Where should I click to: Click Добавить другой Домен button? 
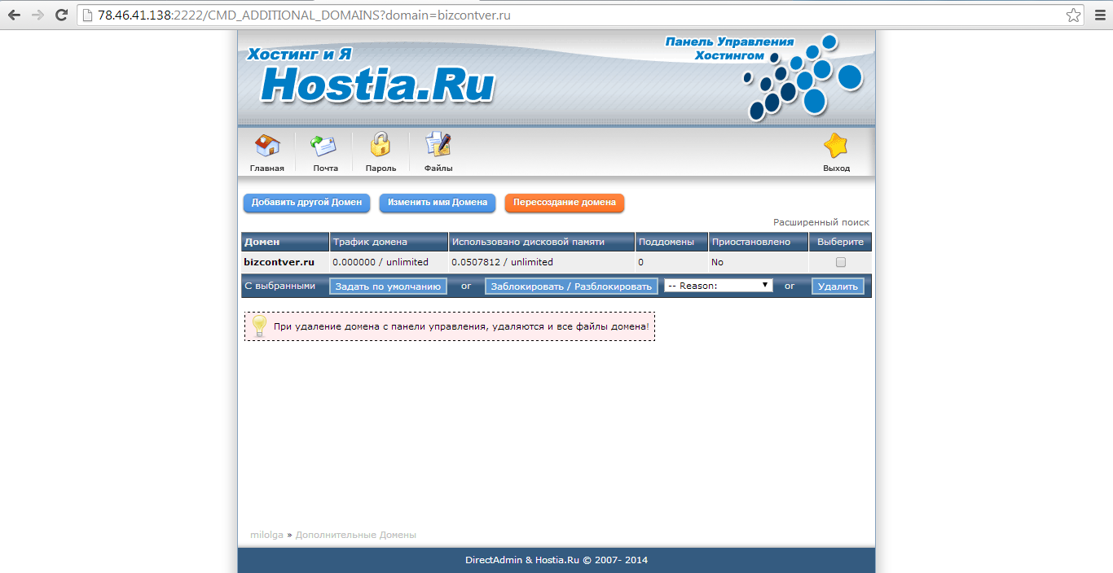(x=306, y=203)
